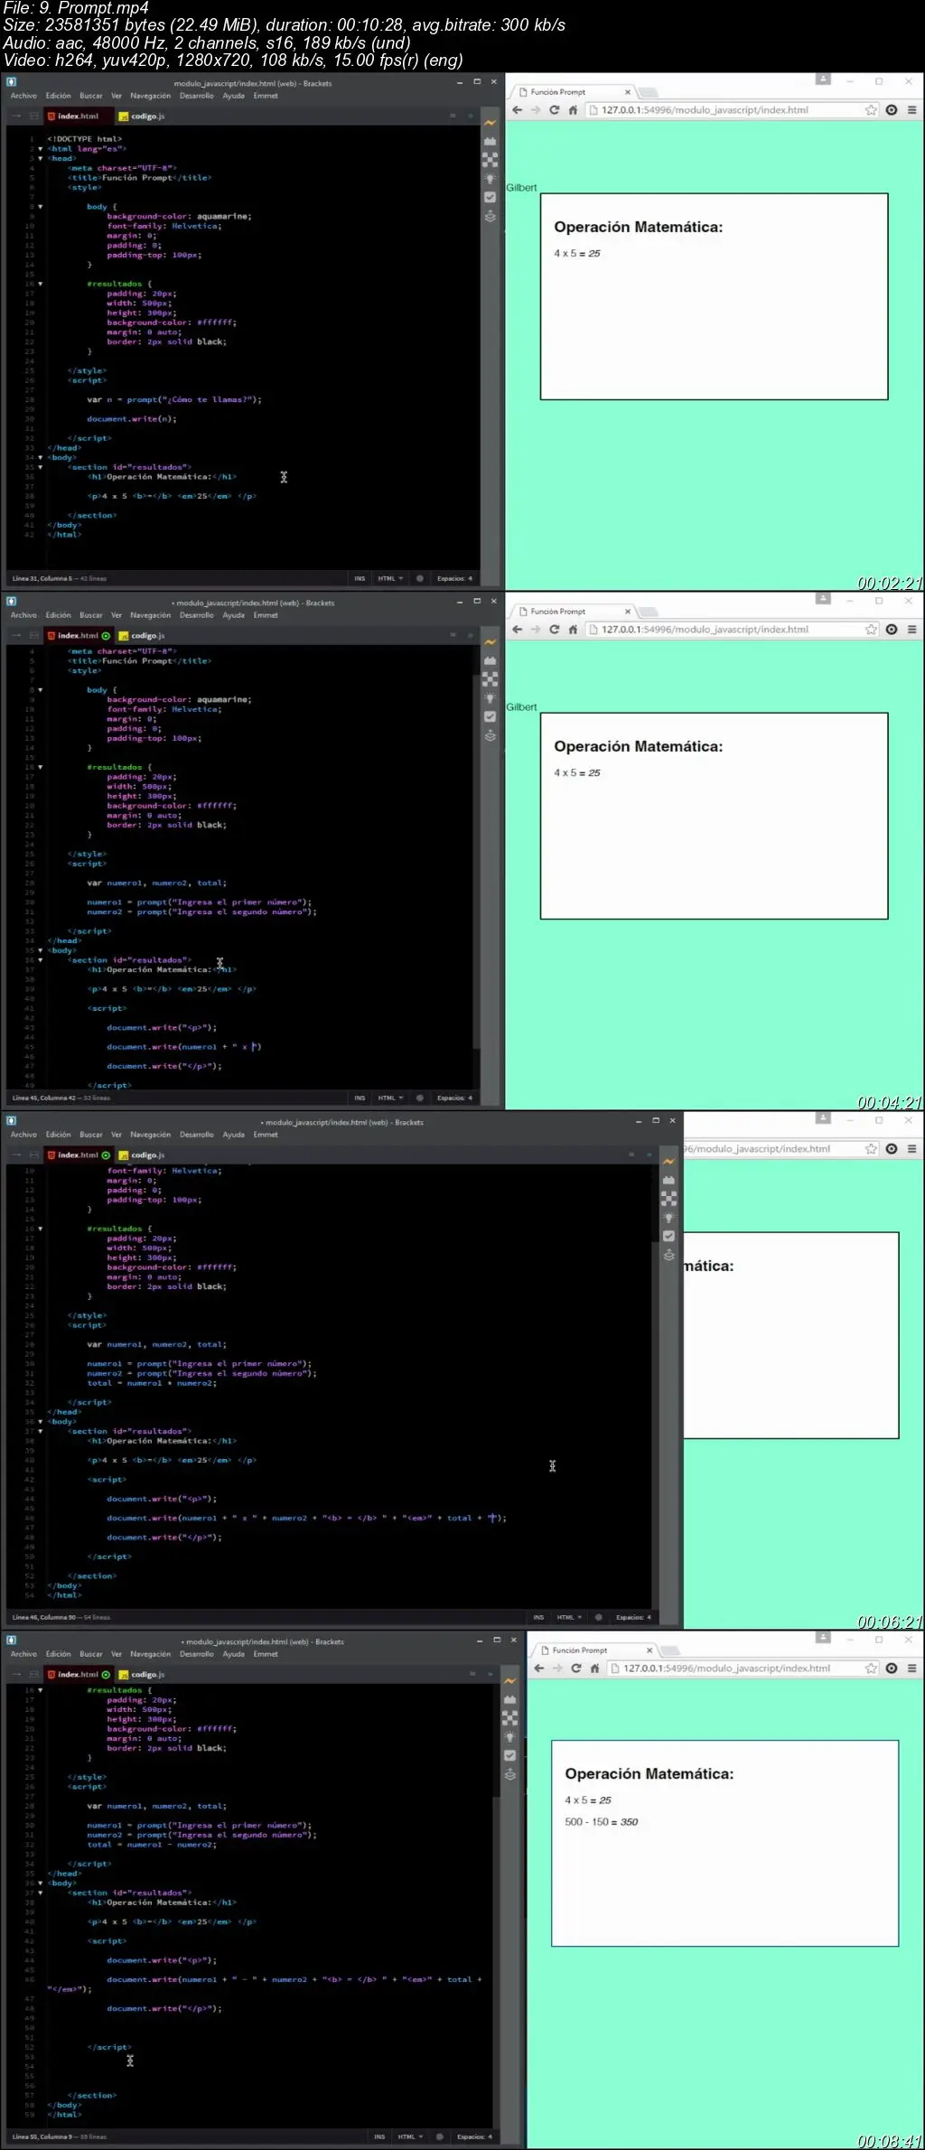Toggle INS insert mode in 00:02:21 status bar
Image resolution: width=925 pixels, height=2150 pixels.
[x=360, y=578]
